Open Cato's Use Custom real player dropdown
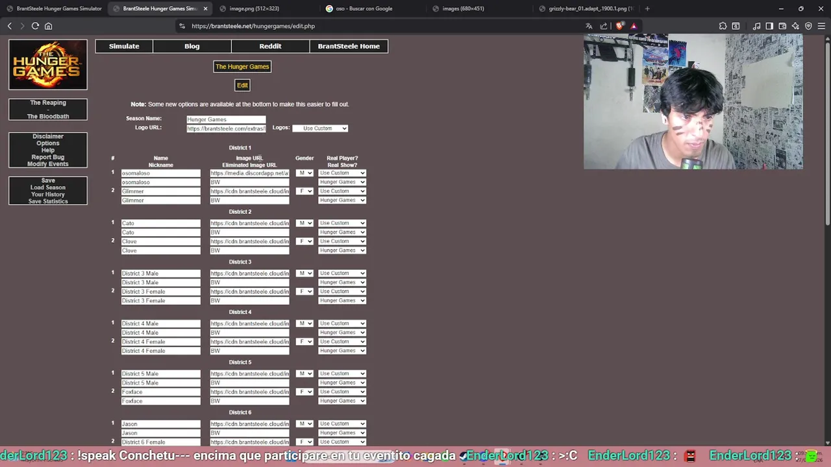The height and width of the screenshot is (467, 831). pos(342,223)
